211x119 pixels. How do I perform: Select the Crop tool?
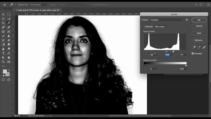pyautogui.click(x=3, y=23)
